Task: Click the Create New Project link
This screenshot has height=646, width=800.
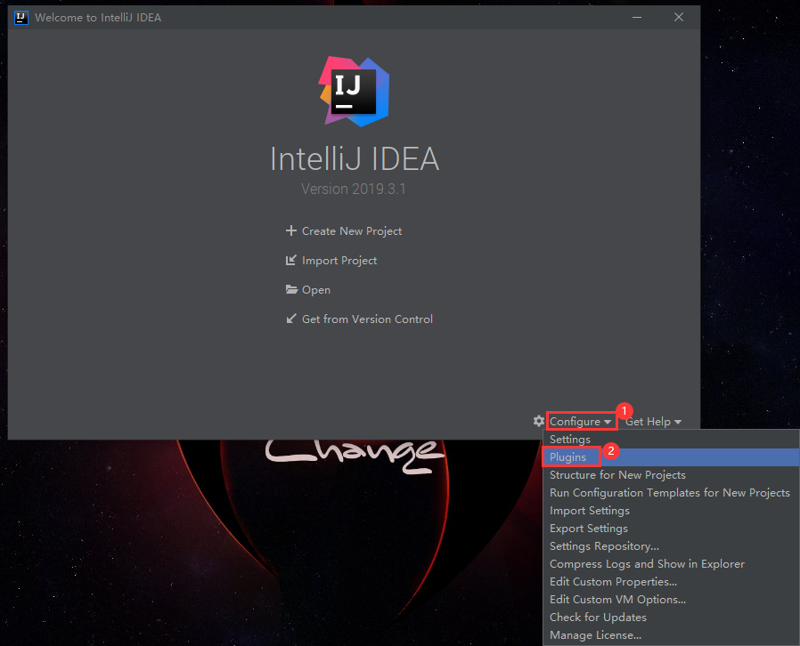Action: coord(352,231)
